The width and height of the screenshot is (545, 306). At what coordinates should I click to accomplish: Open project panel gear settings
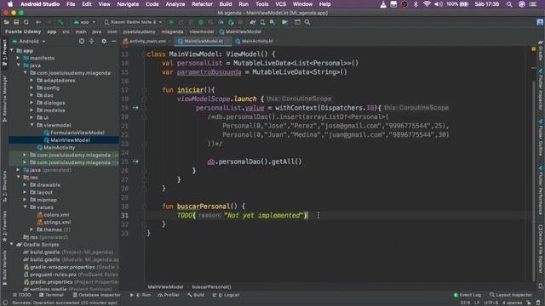click(x=104, y=41)
